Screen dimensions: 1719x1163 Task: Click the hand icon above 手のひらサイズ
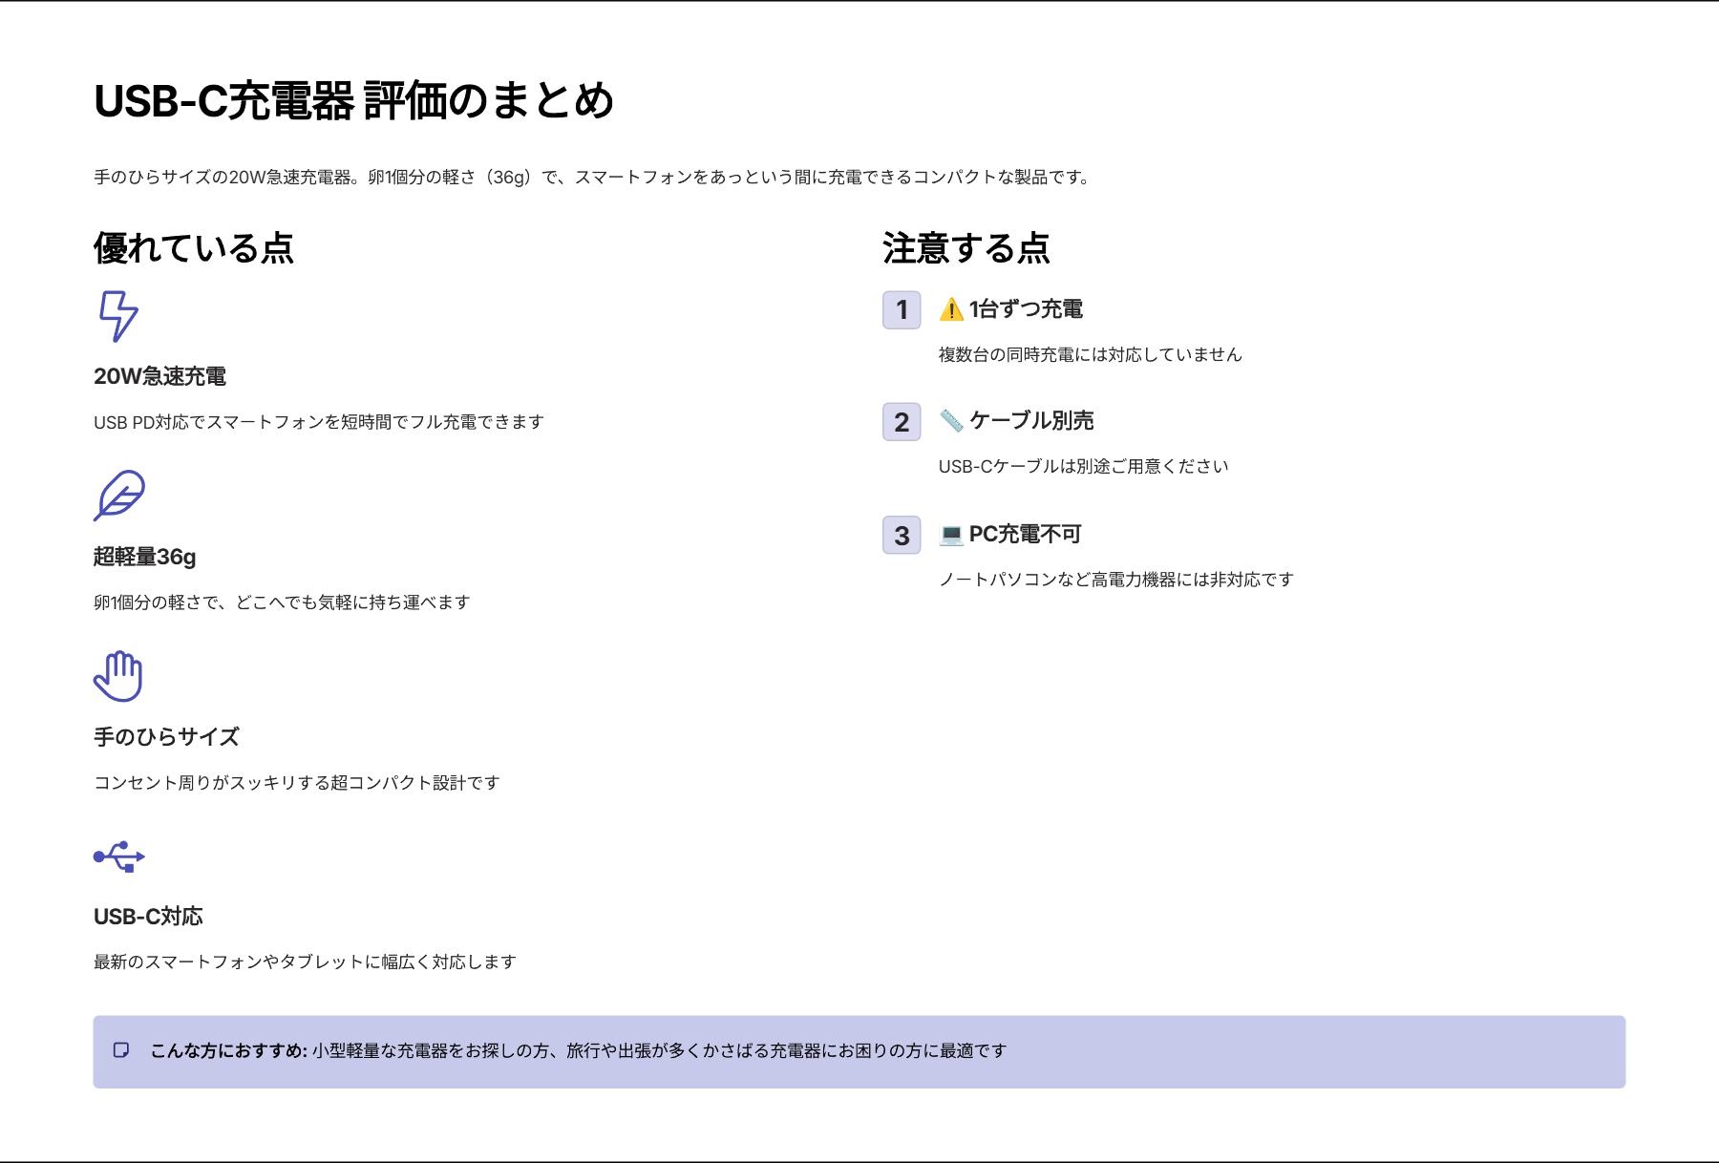tap(117, 678)
